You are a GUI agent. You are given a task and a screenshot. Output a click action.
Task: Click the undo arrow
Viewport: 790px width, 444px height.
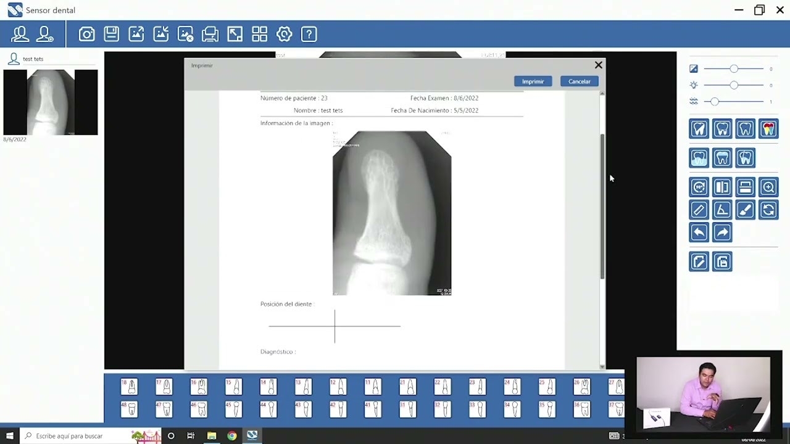coord(699,232)
